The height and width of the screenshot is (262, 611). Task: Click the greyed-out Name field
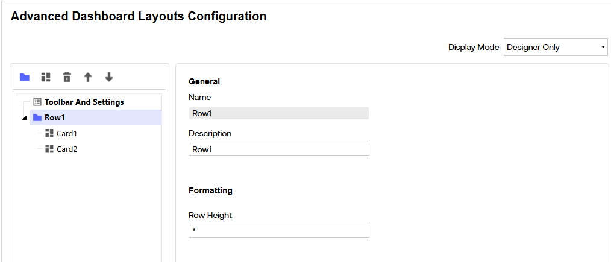coord(278,113)
